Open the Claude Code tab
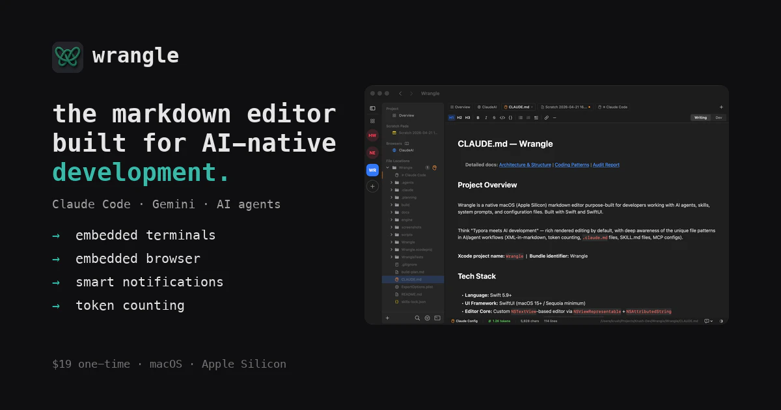The height and width of the screenshot is (410, 781). point(612,107)
